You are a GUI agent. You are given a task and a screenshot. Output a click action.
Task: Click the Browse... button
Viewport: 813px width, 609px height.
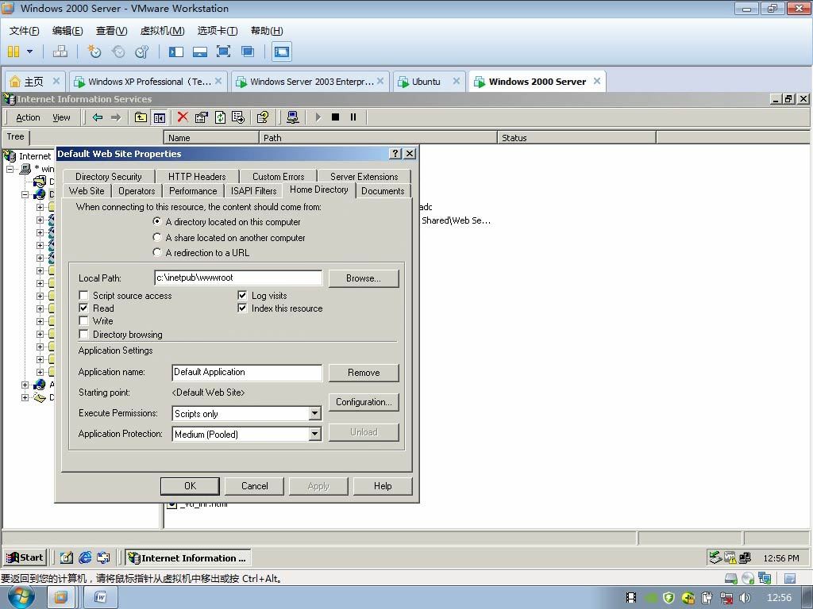pyautogui.click(x=364, y=278)
